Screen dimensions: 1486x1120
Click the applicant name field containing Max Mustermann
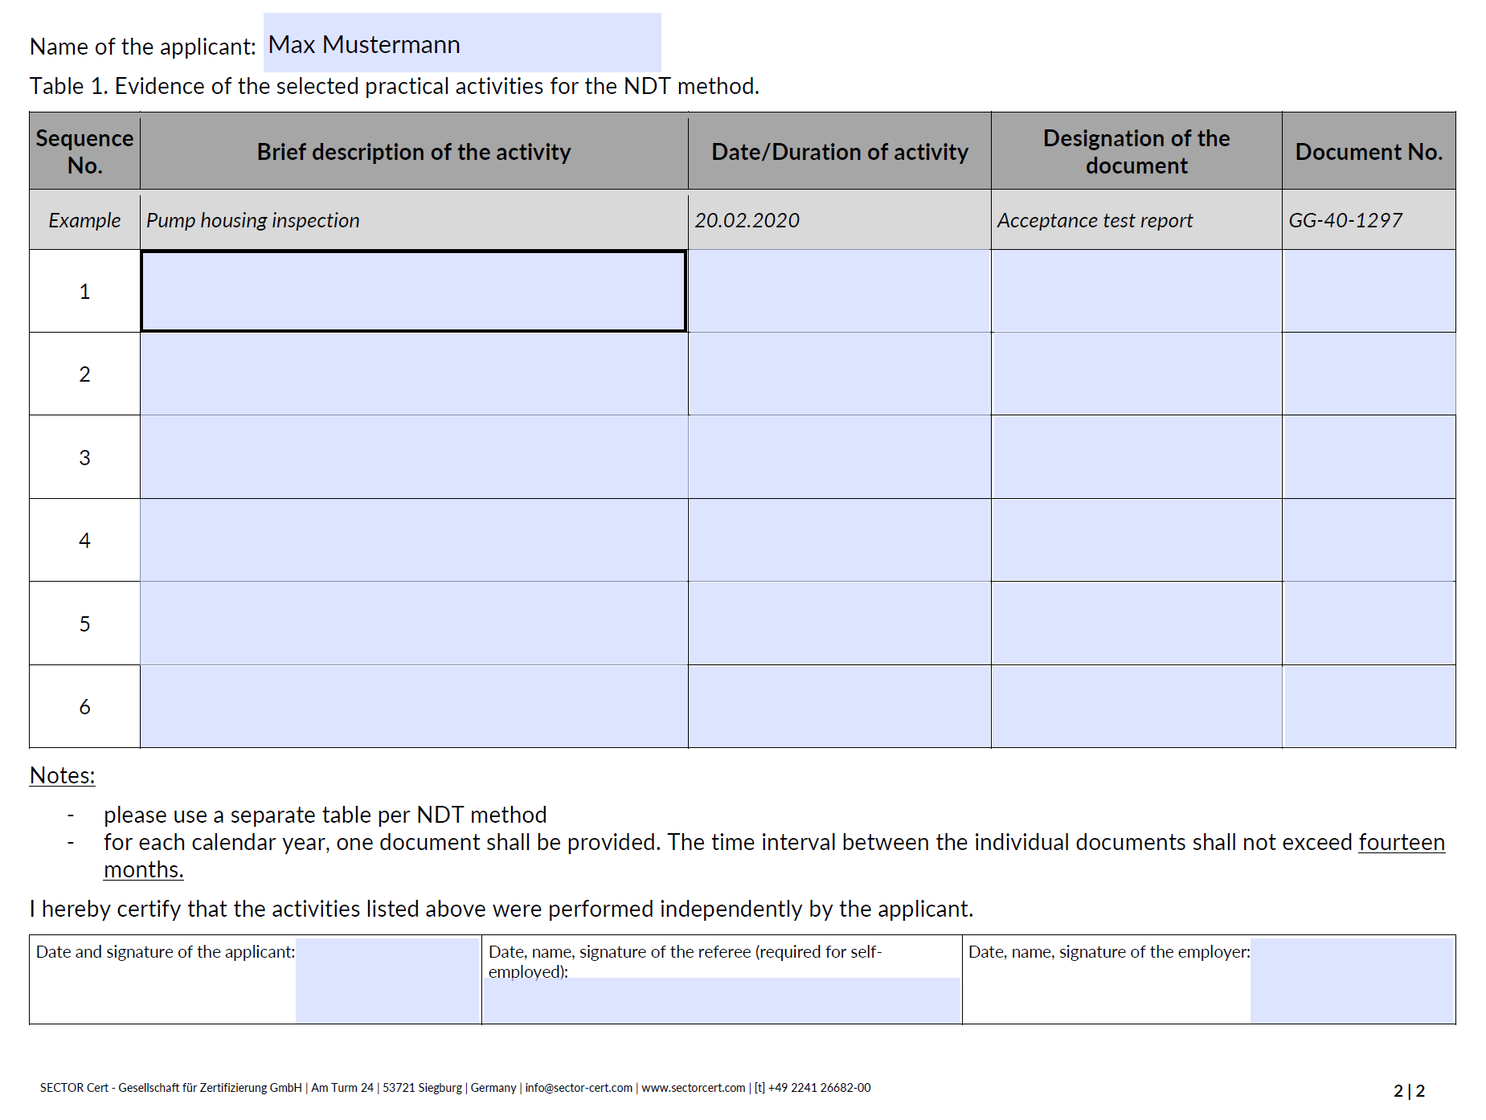pyautogui.click(x=461, y=43)
